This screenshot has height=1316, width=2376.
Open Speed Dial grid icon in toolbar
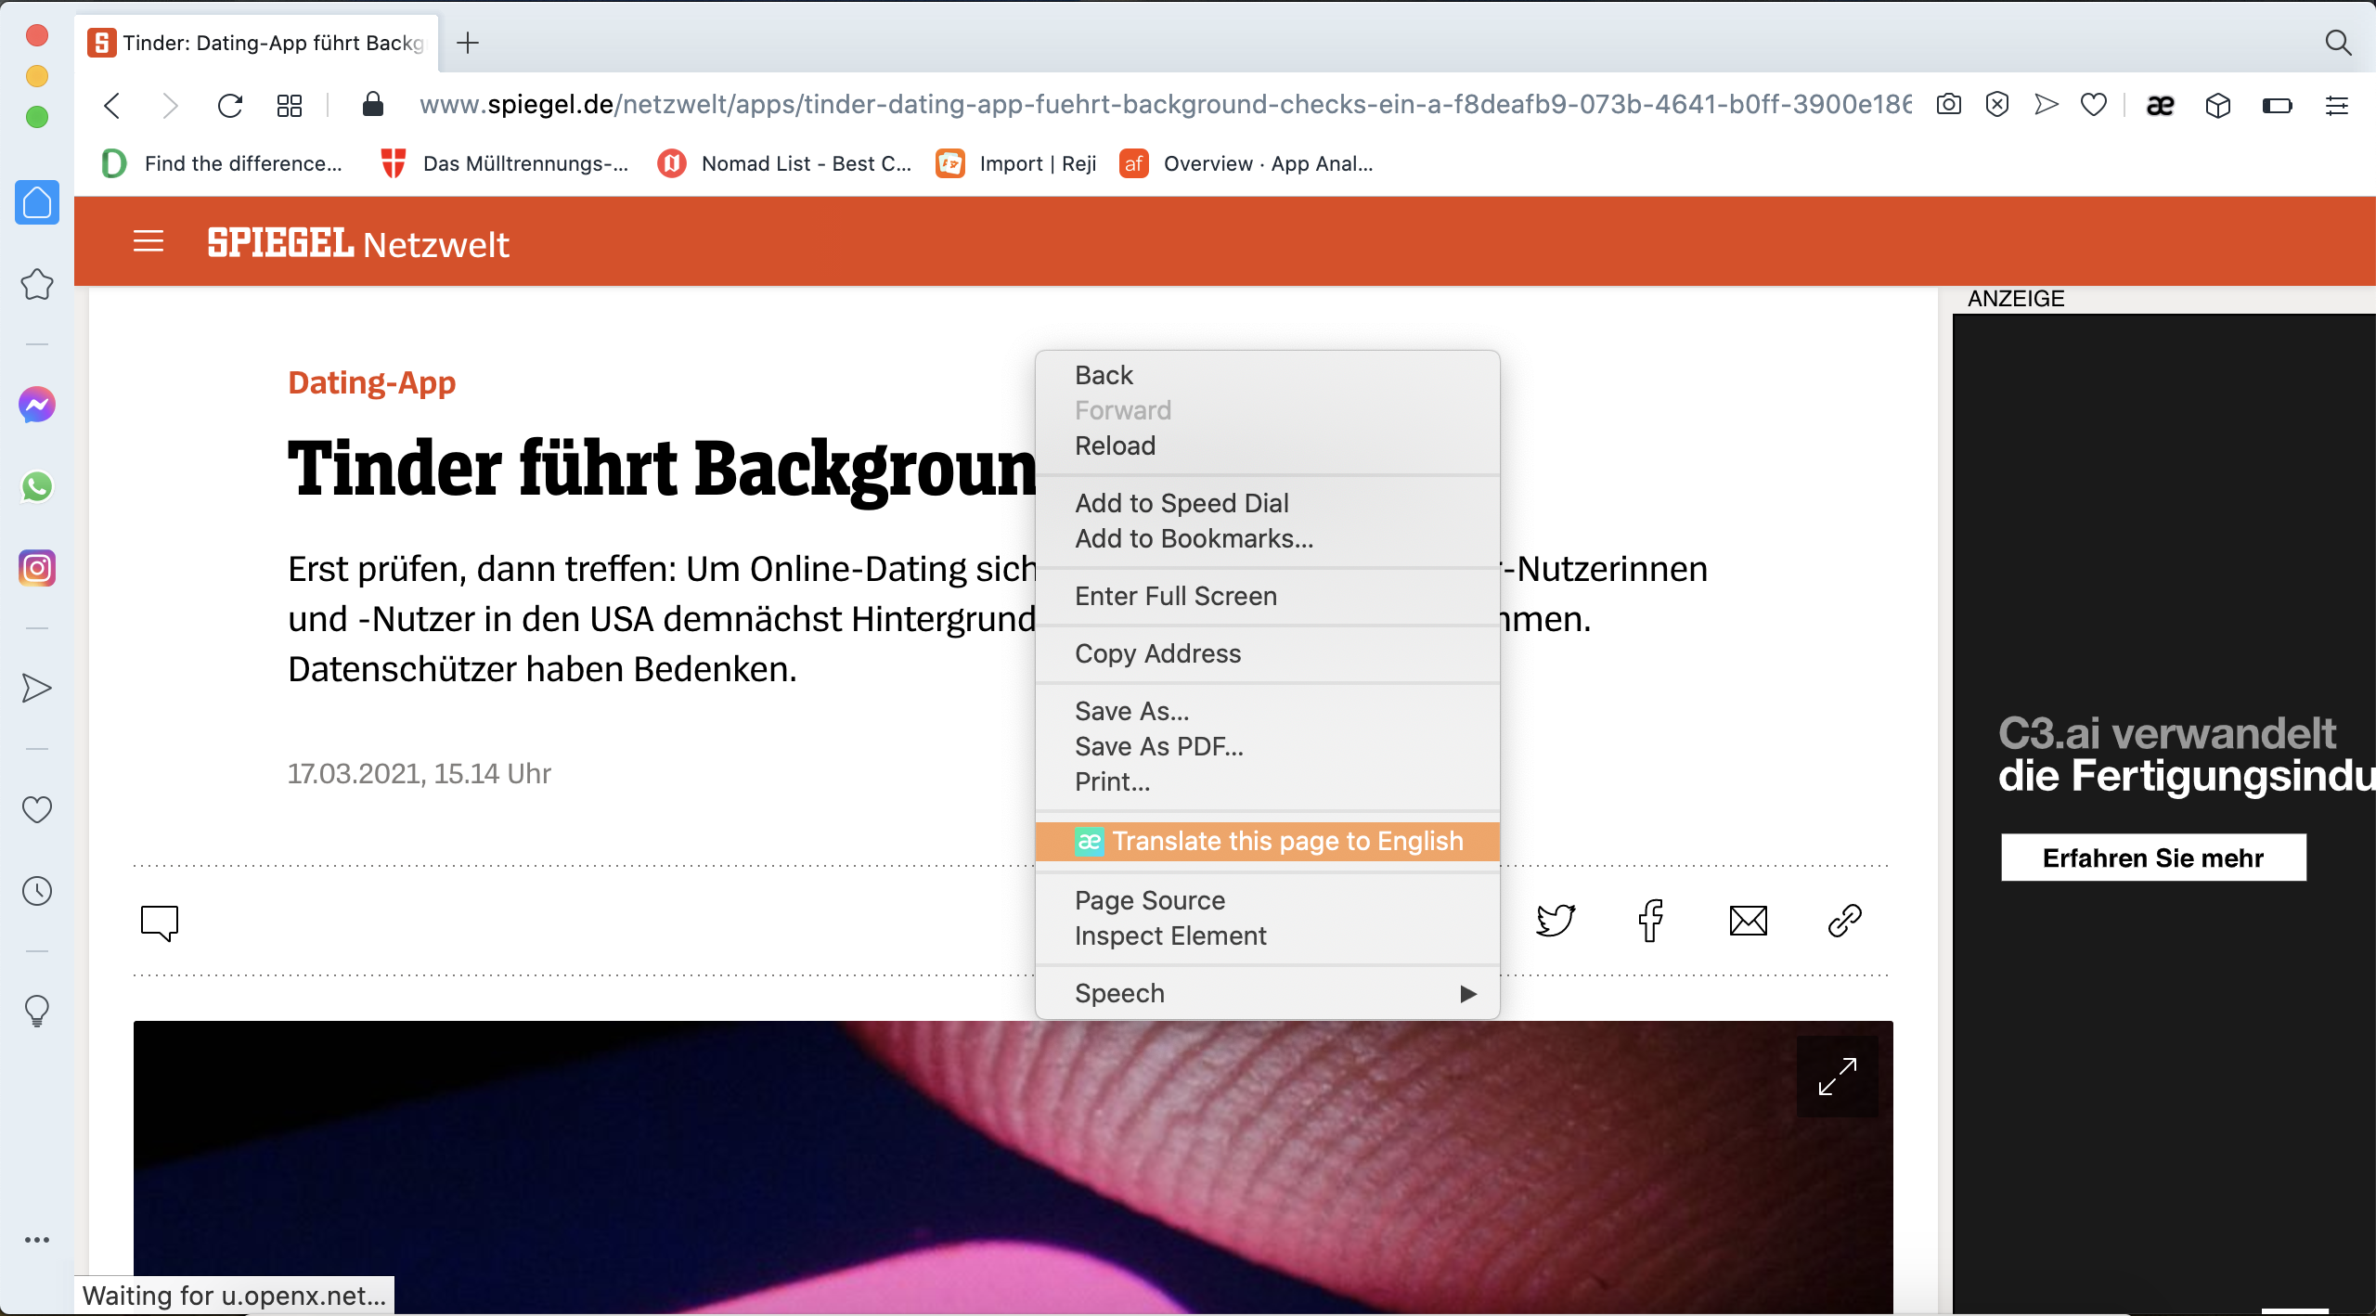pos(290,105)
